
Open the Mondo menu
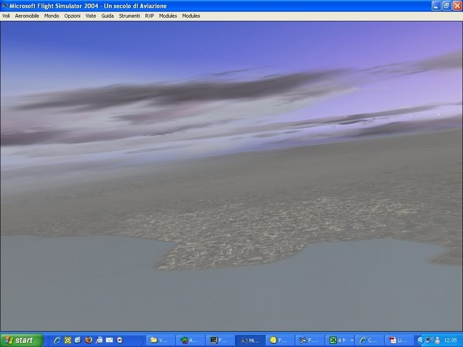(52, 16)
